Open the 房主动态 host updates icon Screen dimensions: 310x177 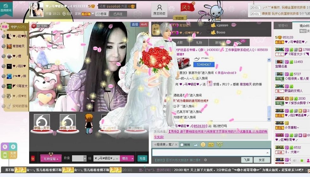coord(159,10)
